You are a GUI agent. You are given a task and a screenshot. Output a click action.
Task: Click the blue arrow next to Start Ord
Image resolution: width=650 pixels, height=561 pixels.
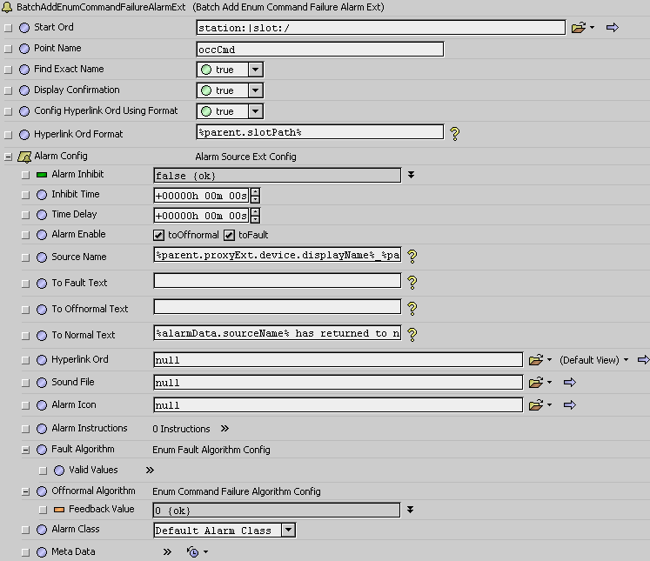point(612,28)
